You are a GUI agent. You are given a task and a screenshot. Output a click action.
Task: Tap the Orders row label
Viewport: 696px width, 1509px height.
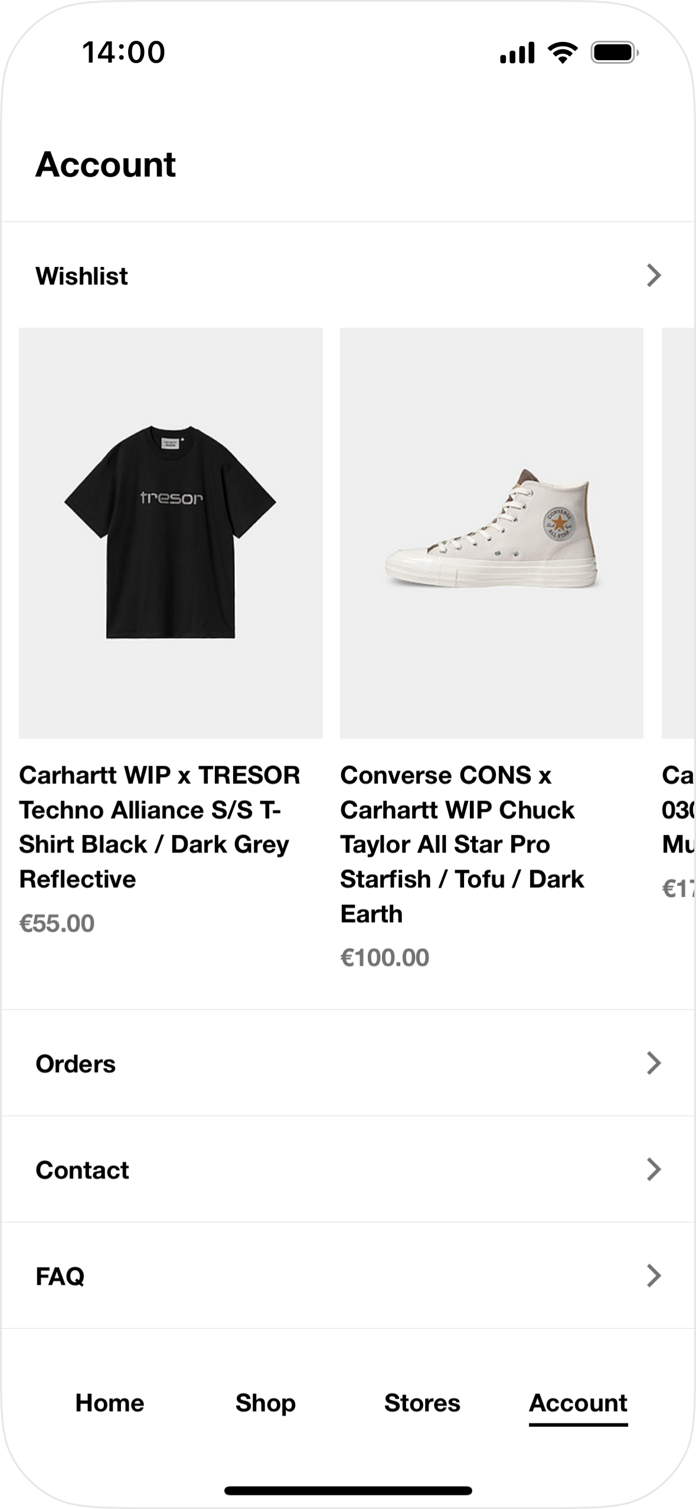coord(76,1064)
